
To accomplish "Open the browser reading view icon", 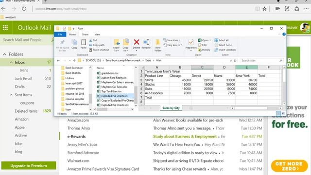I will coord(258,9).
